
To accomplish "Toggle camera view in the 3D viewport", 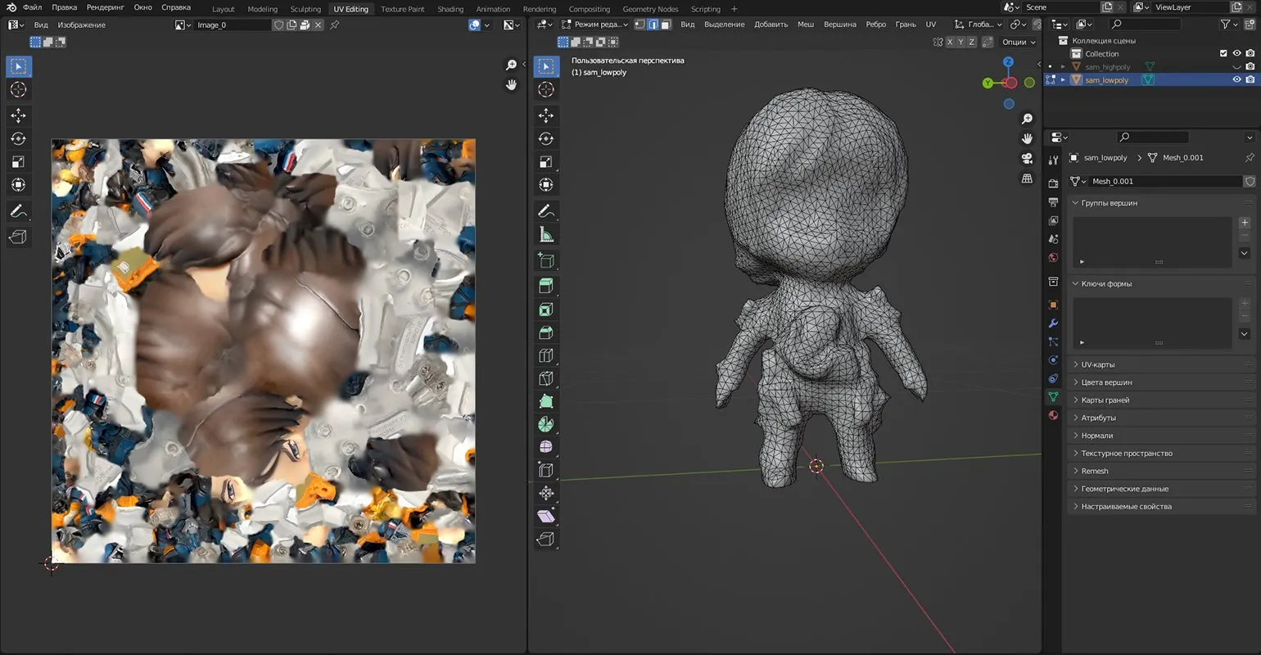I will (1027, 159).
